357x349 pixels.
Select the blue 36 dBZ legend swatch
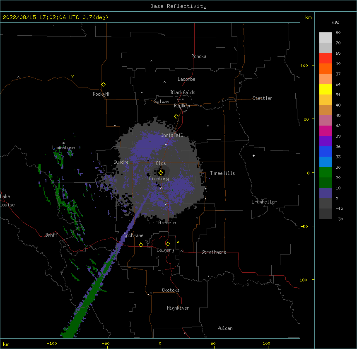click(x=326, y=151)
